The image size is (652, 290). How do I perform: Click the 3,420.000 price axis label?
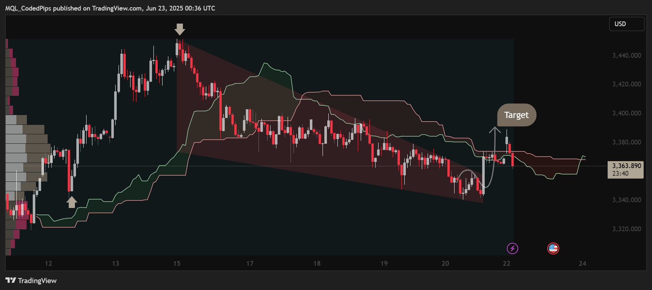tap(627, 84)
